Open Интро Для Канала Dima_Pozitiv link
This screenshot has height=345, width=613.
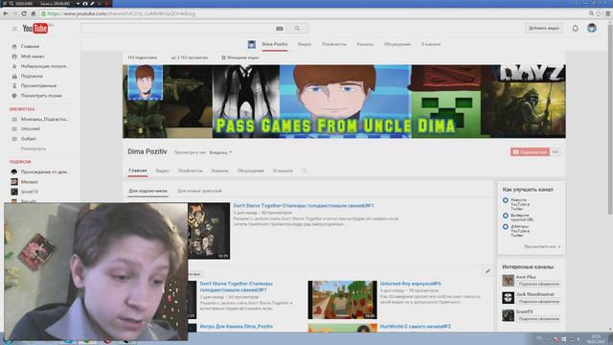(x=237, y=326)
